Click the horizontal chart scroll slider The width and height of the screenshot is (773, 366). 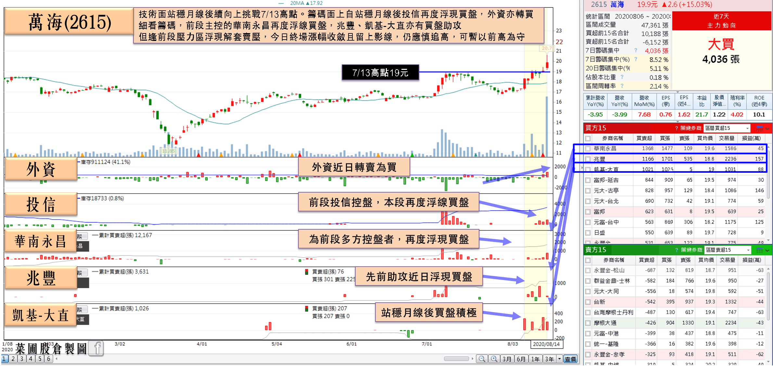pos(456,359)
